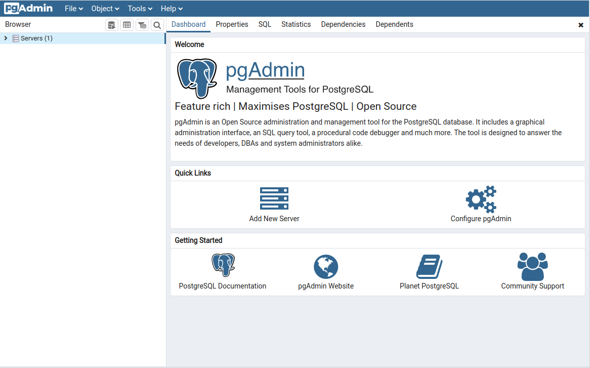Open the File dropdown menu
The height and width of the screenshot is (368, 590).
point(74,9)
